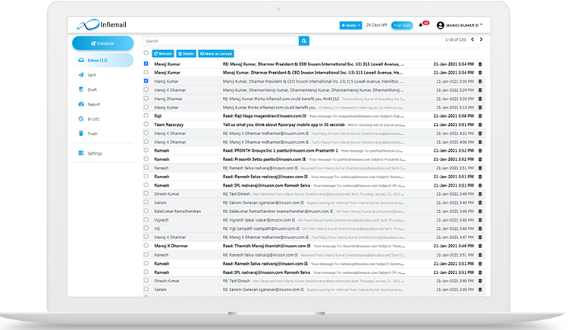Click the Refresh button
This screenshot has width=568, height=330.
point(162,54)
